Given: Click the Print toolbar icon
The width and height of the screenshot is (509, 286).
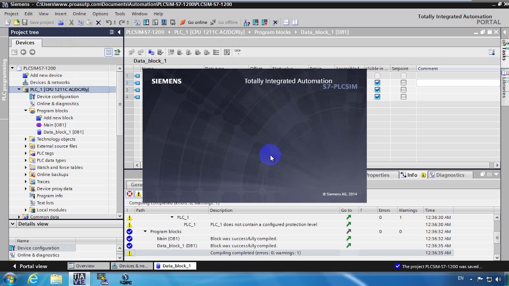Looking at the screenshot, I should click(61, 22).
